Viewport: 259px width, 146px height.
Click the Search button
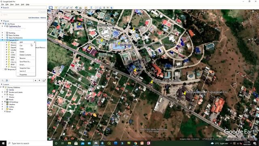coord(43,12)
